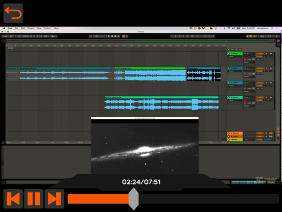Fold the 1 Audio track

pyautogui.click(x=229, y=54)
